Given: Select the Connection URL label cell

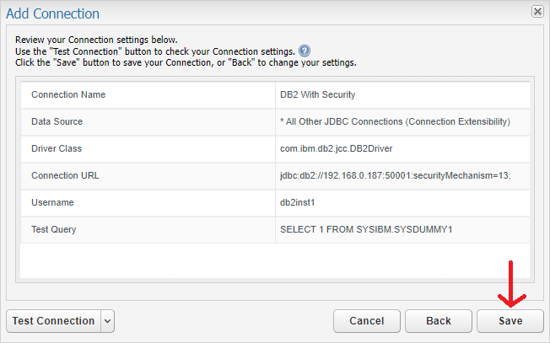Looking at the screenshot, I should tap(148, 176).
